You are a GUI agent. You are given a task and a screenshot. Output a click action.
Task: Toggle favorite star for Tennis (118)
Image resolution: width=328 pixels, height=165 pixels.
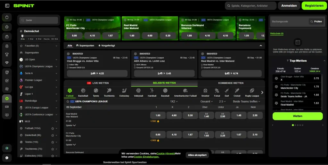point(53,142)
